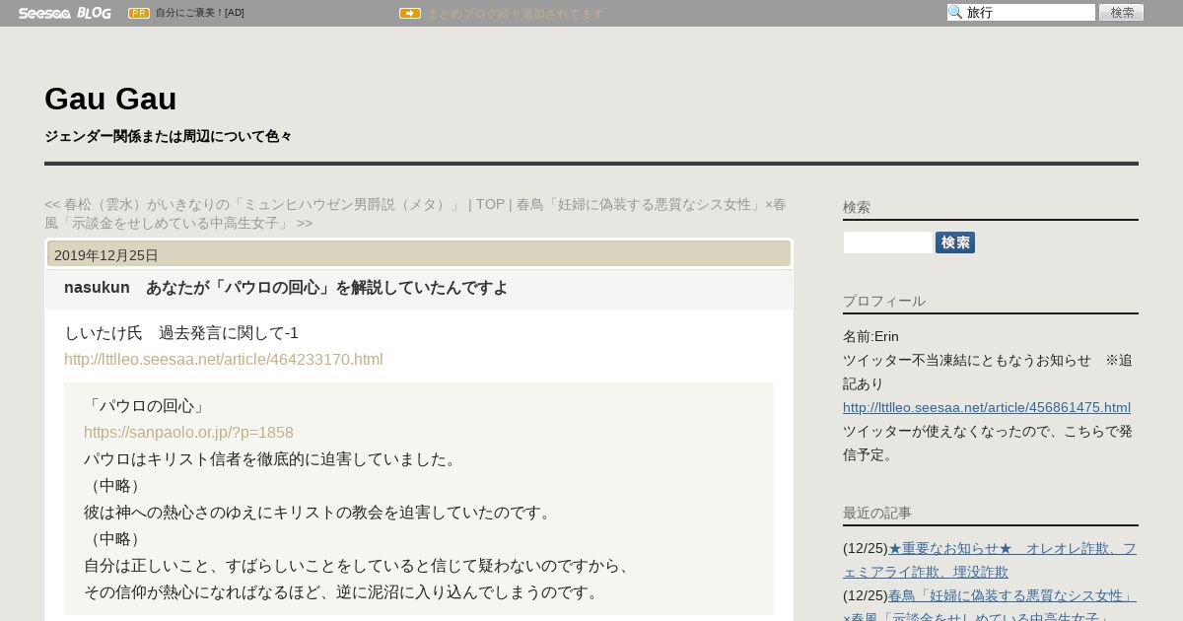Click the magnifier icon in top search box

pyautogui.click(x=955, y=13)
